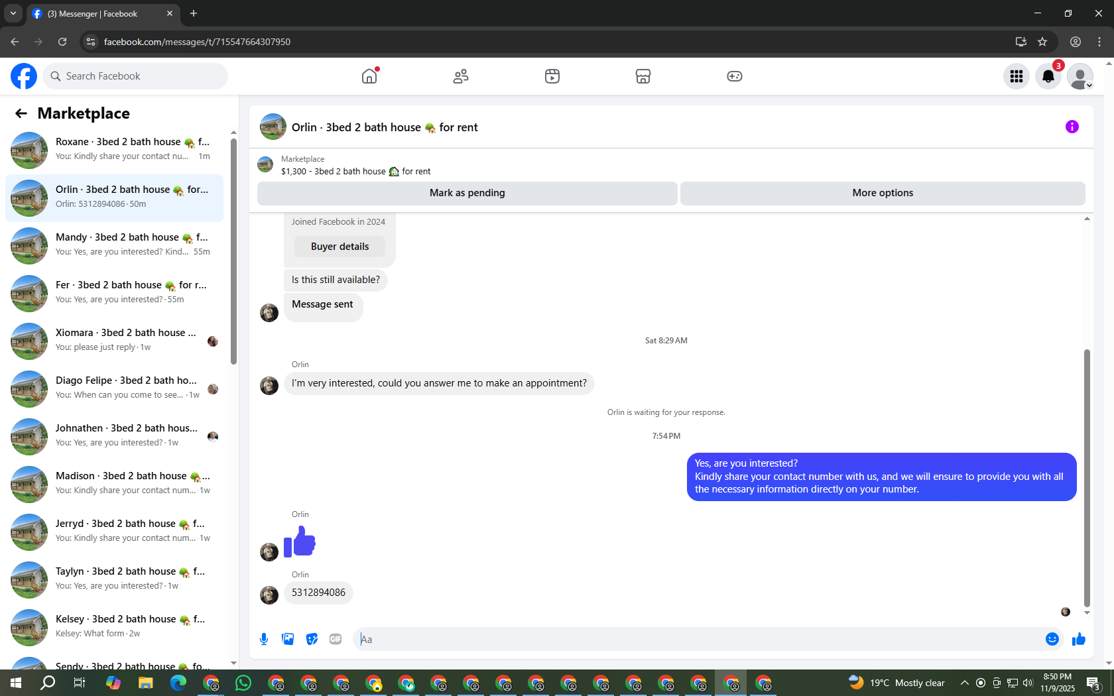Open WhatsApp from taskbar

tap(243, 683)
